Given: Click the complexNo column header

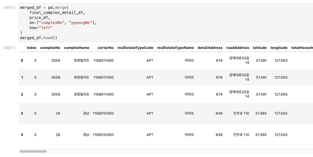Looking at the screenshot, I should (50, 48).
